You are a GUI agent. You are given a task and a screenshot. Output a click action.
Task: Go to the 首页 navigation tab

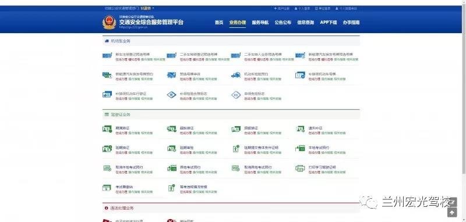[219, 22]
